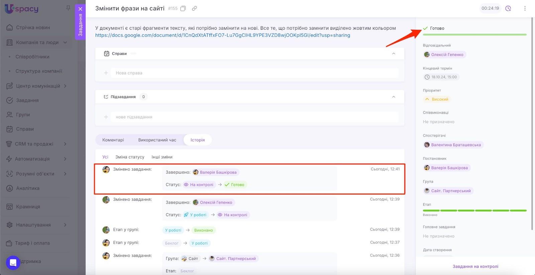Click the Завдання checkmark icon
The image size is (535, 275).
[x=10, y=100]
